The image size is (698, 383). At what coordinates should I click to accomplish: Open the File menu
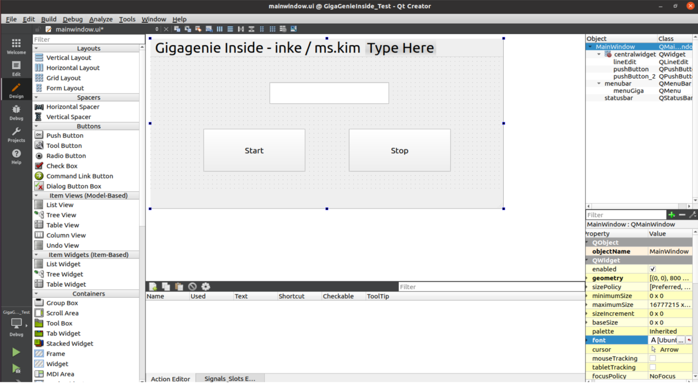pos(11,19)
